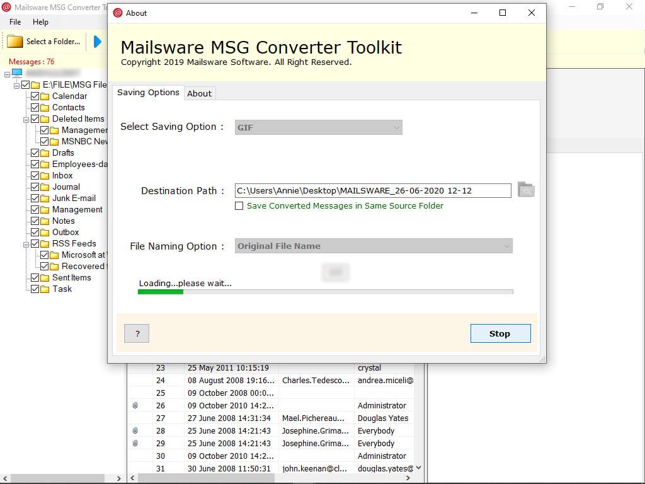
Task: Click the Contacts folder icon
Action: [x=45, y=108]
